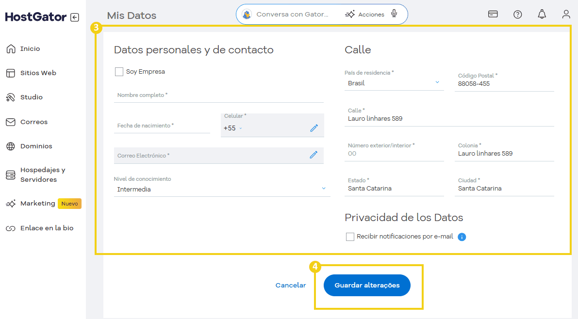The width and height of the screenshot is (578, 319).
Task: Collapse the sidebar with arrow icon
Action: point(74,17)
